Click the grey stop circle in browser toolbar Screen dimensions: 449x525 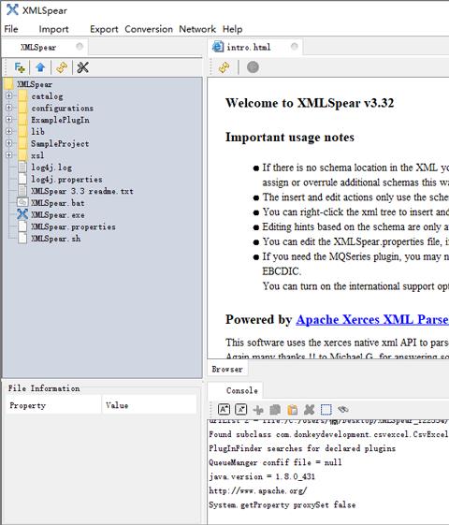tap(253, 67)
